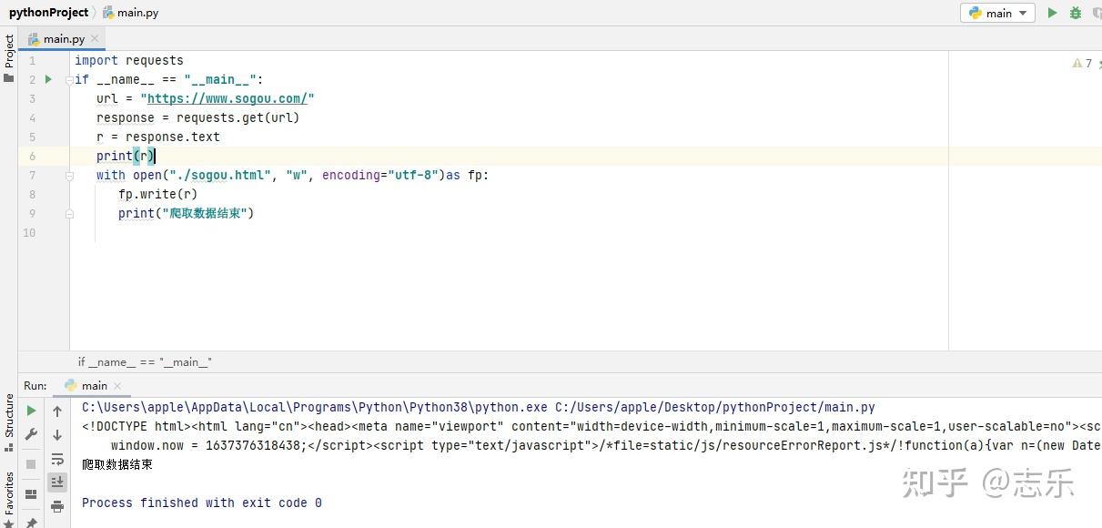Open the warnings indicator showing 7

(1082, 63)
